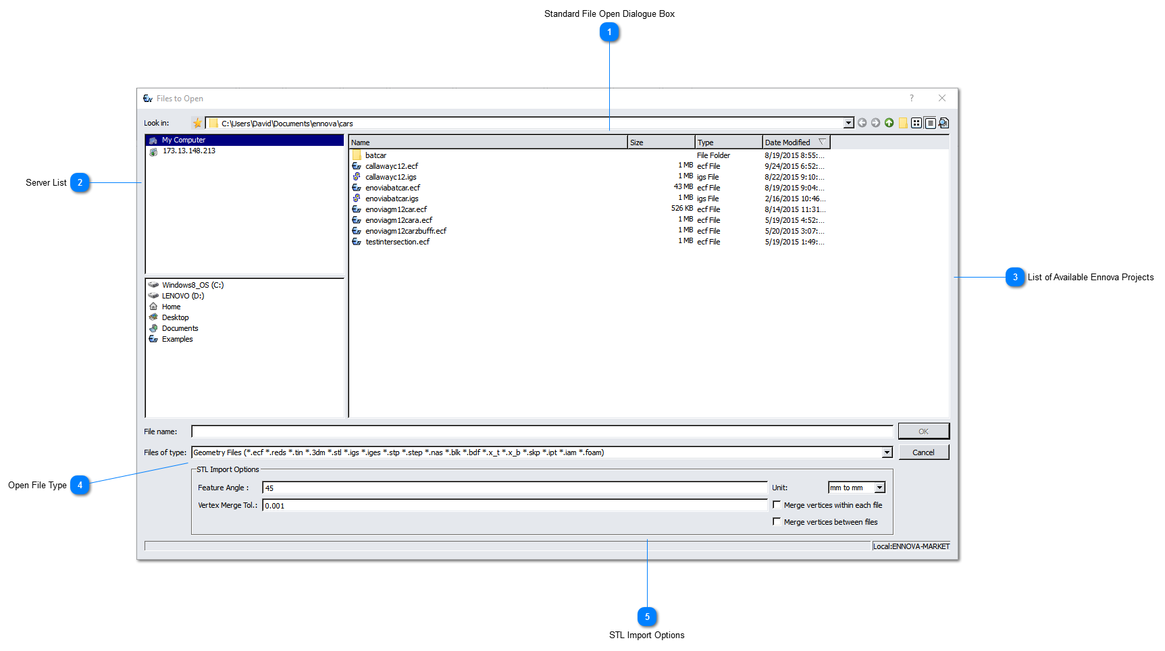
Task: Open the Unit dropdown
Action: tap(880, 487)
